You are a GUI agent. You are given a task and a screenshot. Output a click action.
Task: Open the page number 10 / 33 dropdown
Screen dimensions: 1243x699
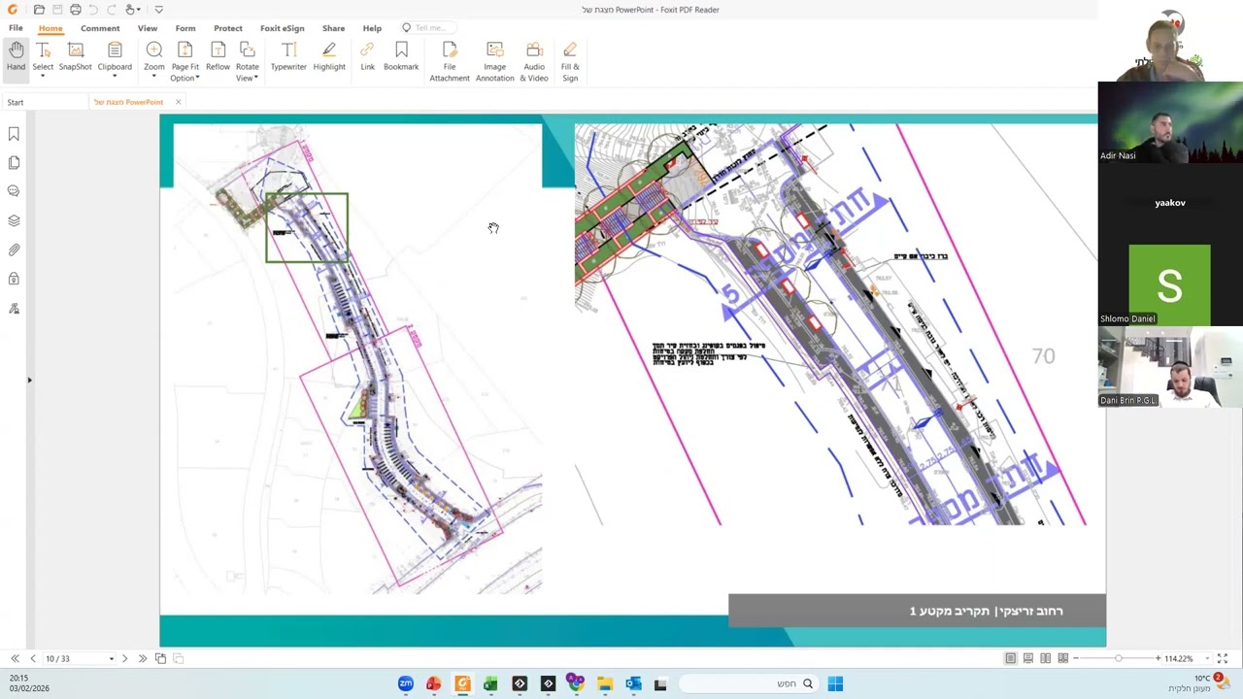[112, 658]
